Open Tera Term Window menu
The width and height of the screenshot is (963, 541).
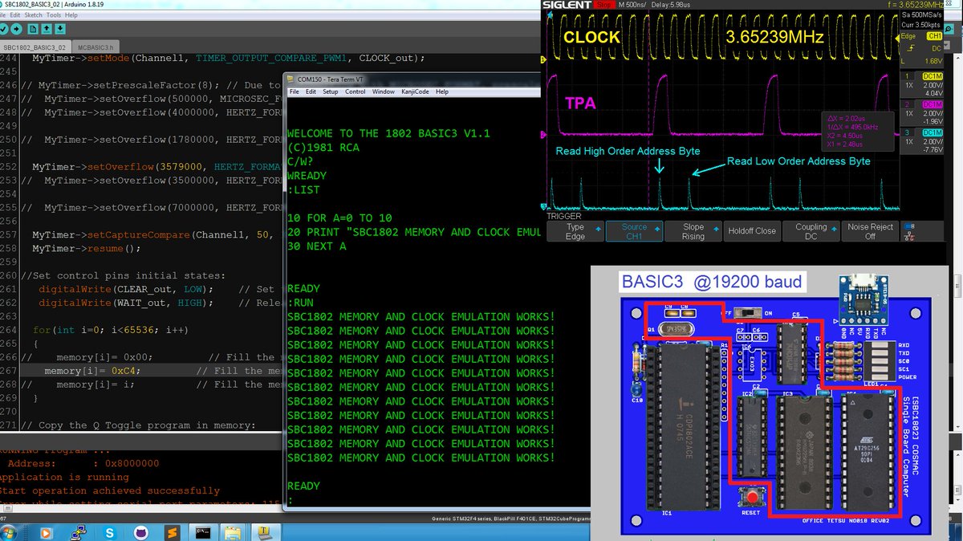click(384, 92)
